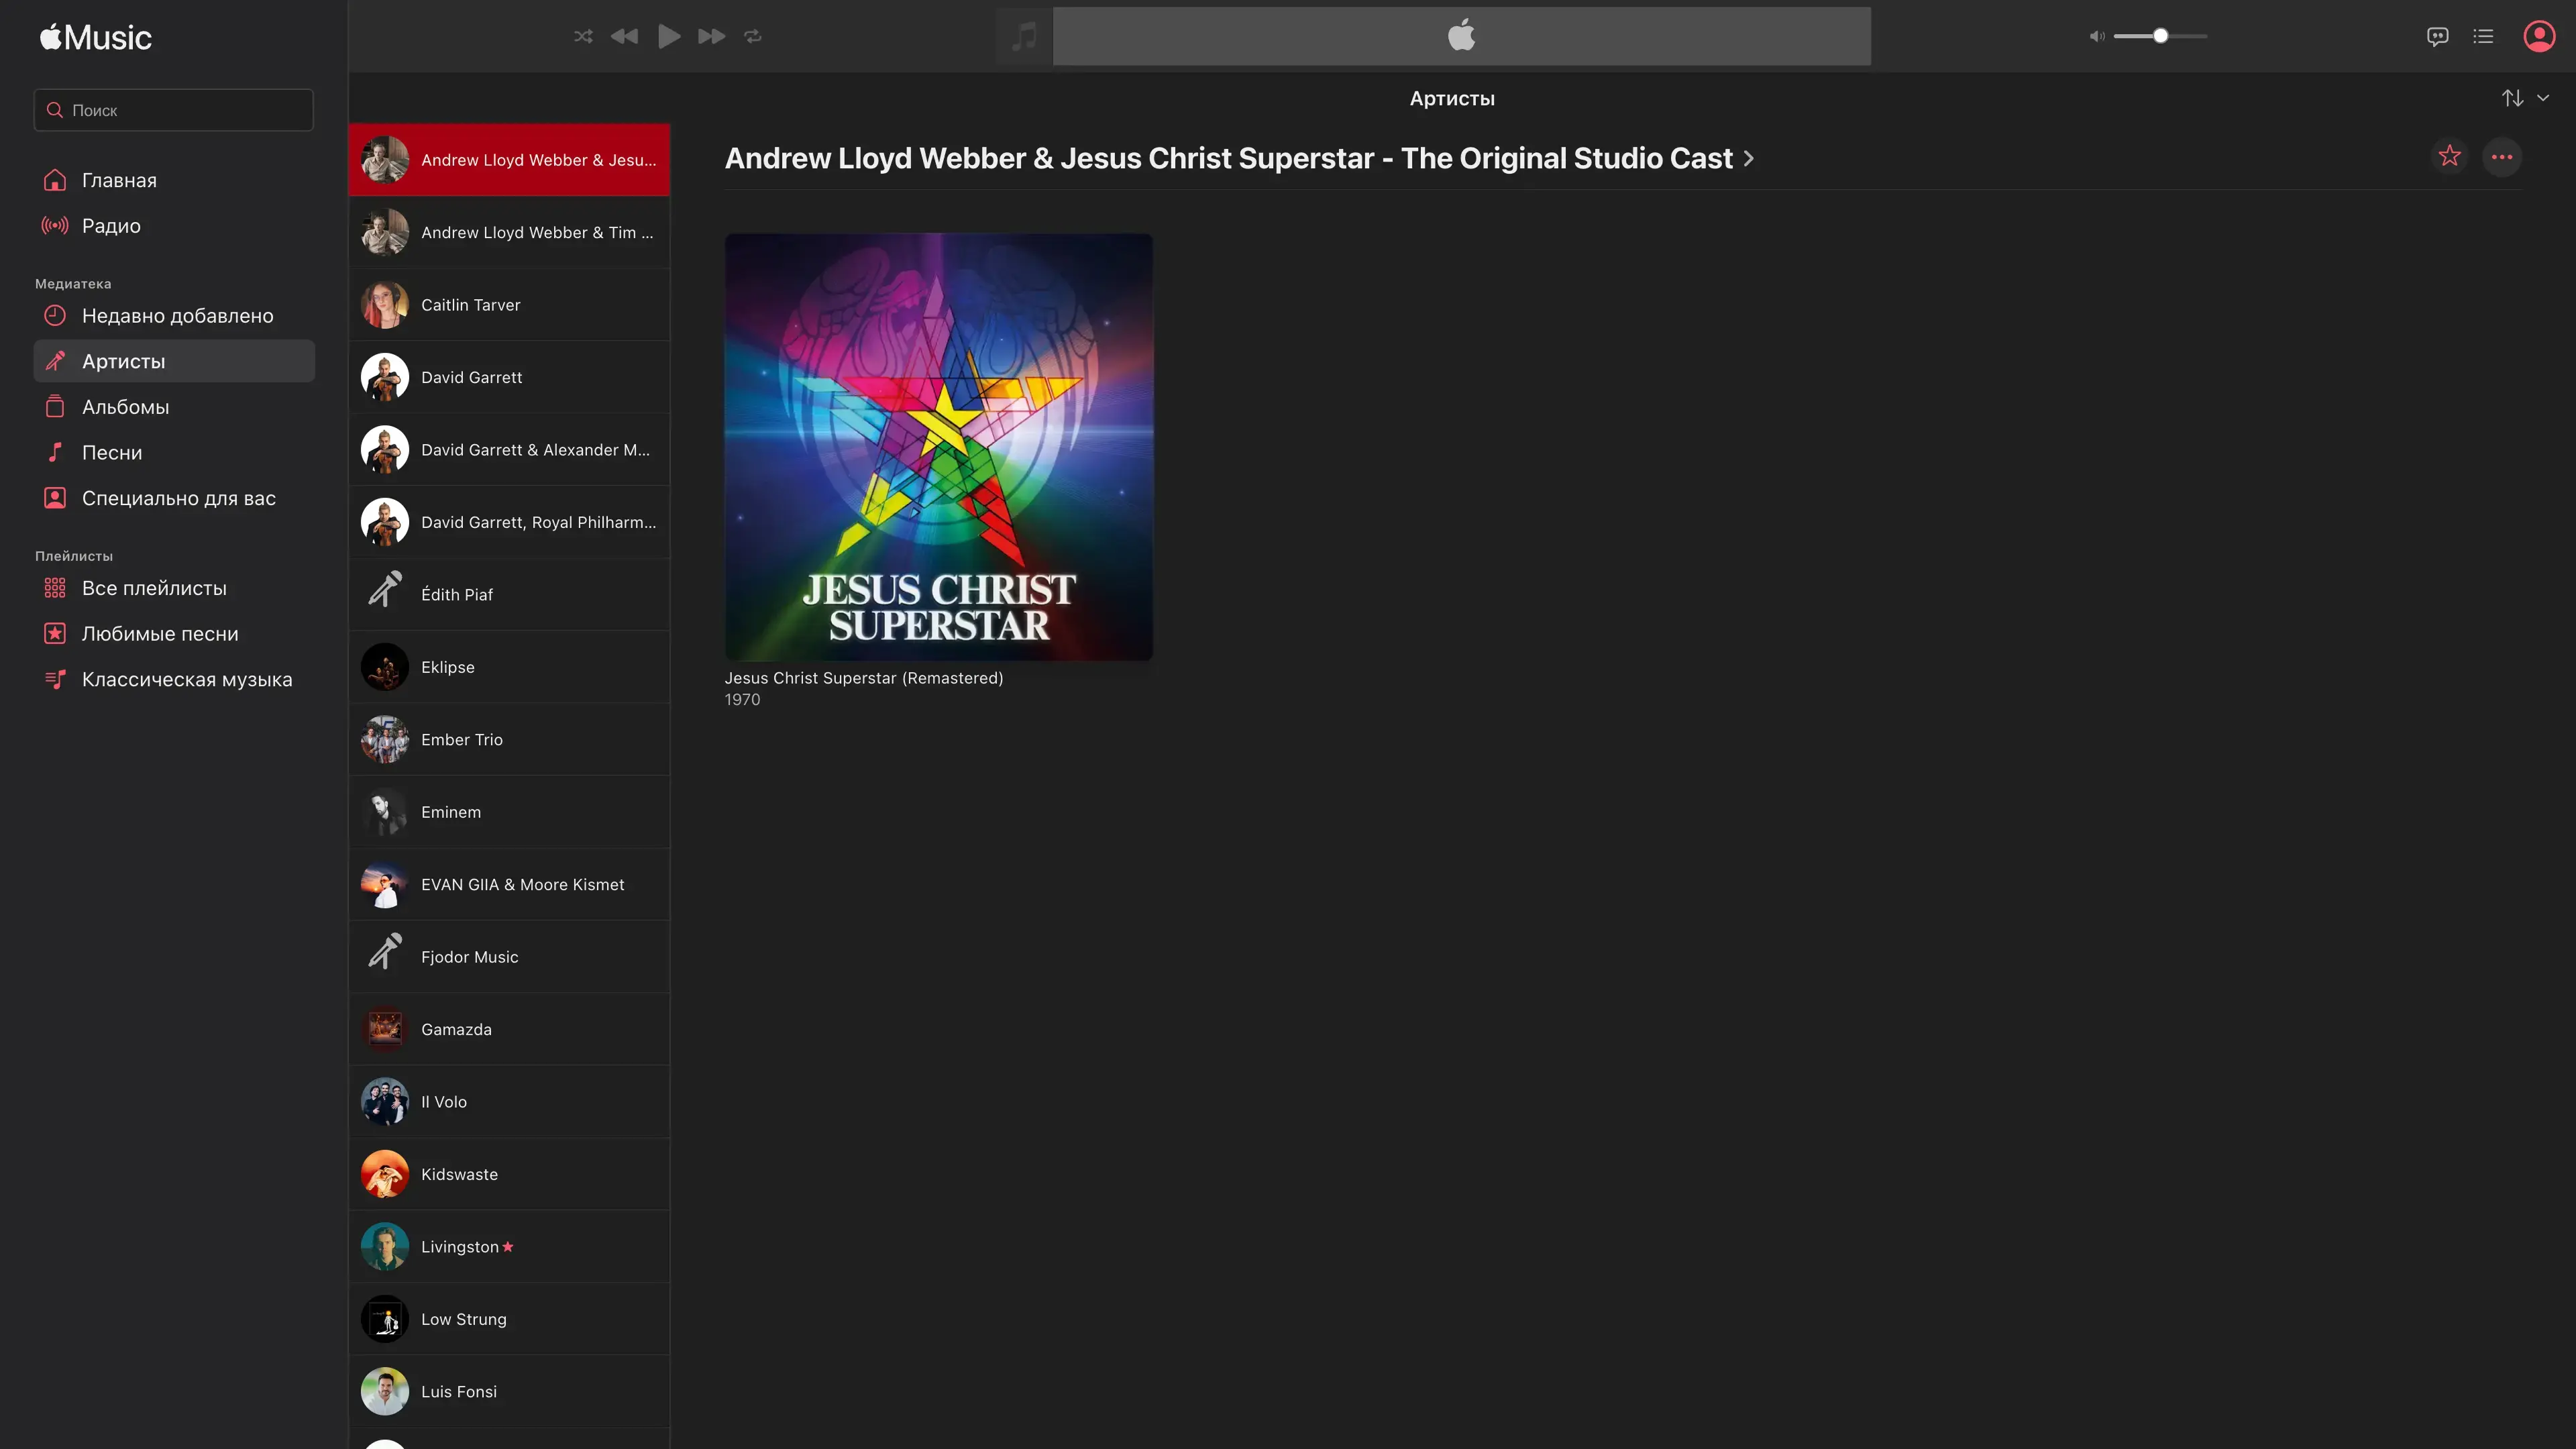Favorite this artist with the star button

click(2449, 157)
